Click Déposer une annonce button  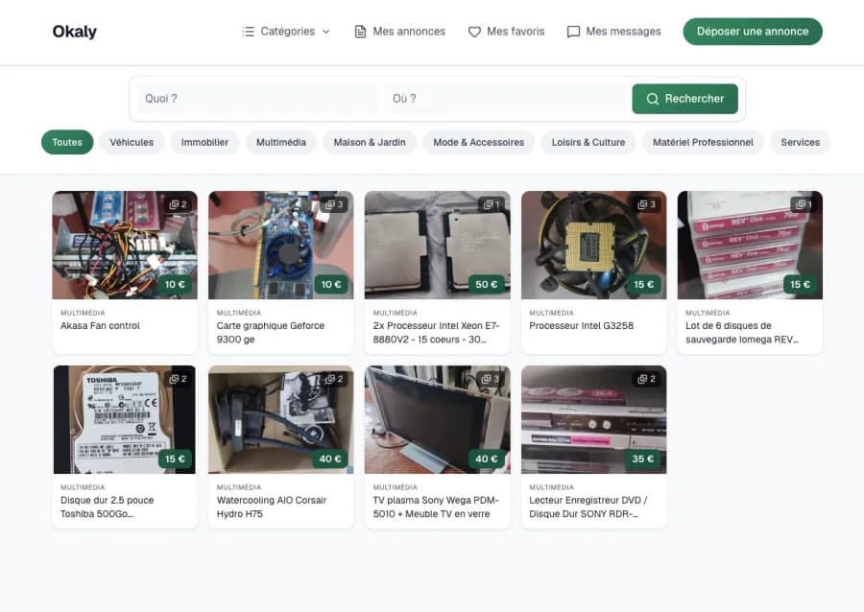pos(753,32)
